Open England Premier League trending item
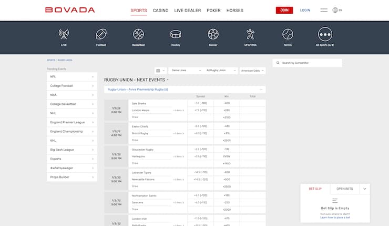 71,122
